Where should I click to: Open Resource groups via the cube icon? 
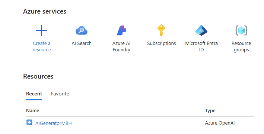coord(241,31)
